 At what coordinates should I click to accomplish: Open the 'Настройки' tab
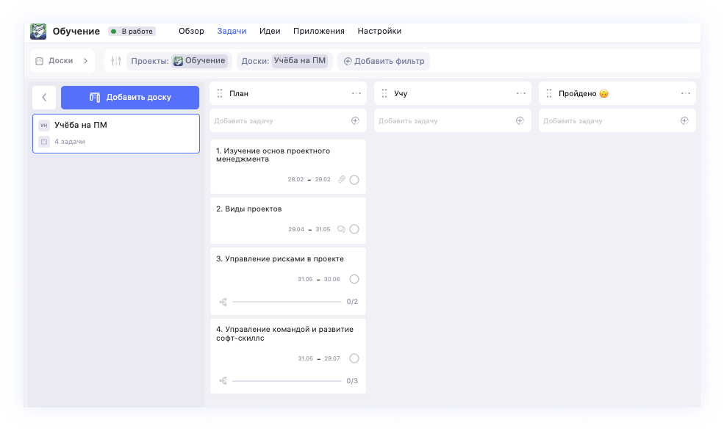(379, 32)
